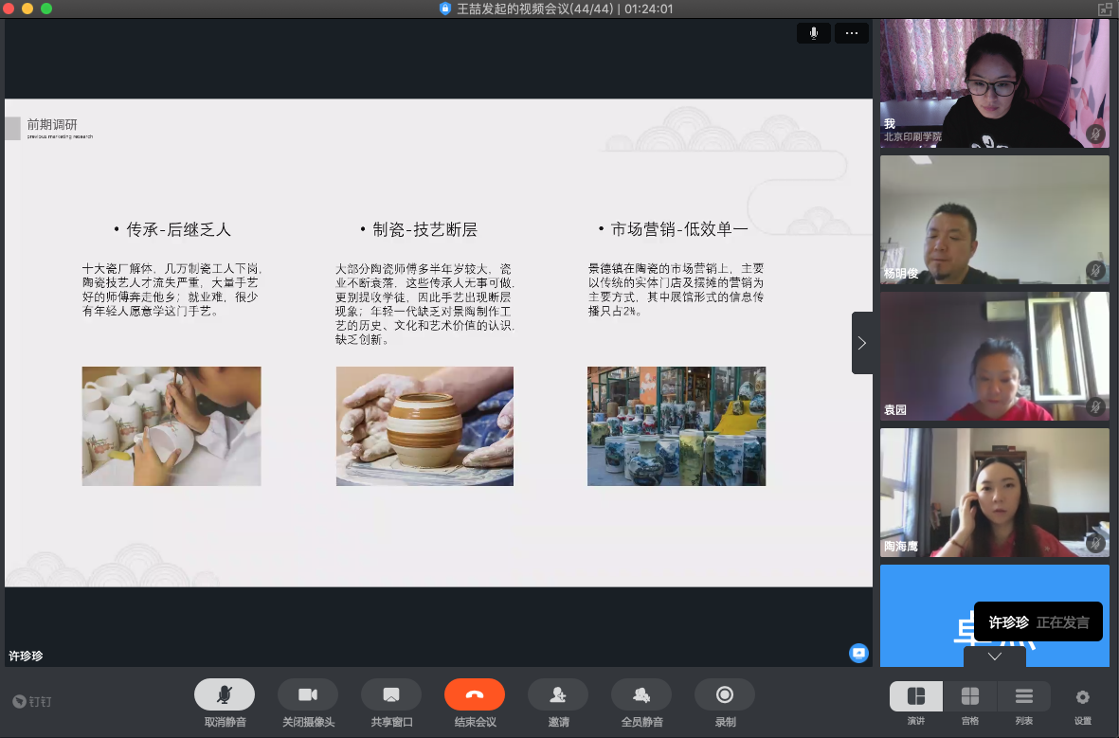Click the 钉钉 DingTalk logo
Viewport: 1119px width, 738px height.
[32, 702]
